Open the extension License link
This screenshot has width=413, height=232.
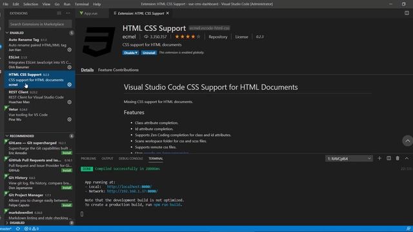tap(241, 37)
